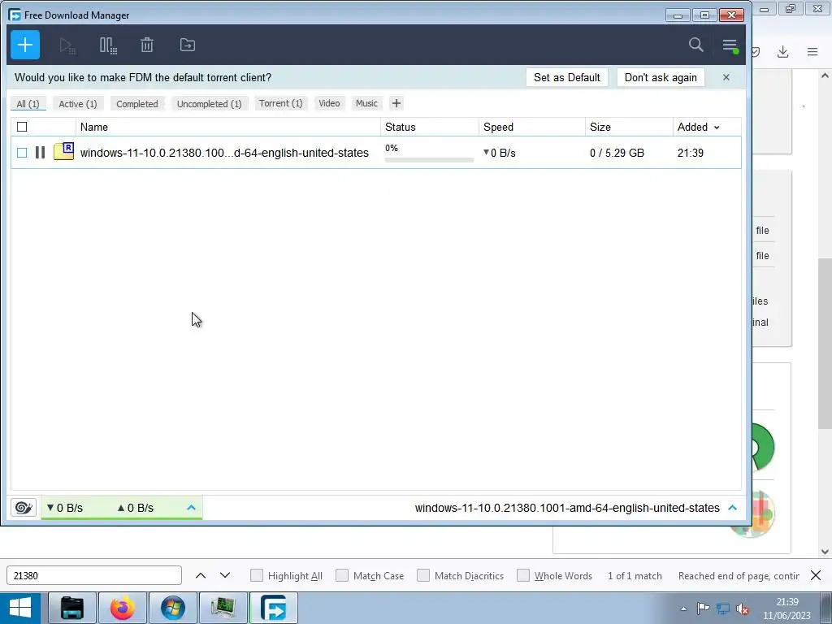Open the Uncompleted (1) tab

pos(209,104)
